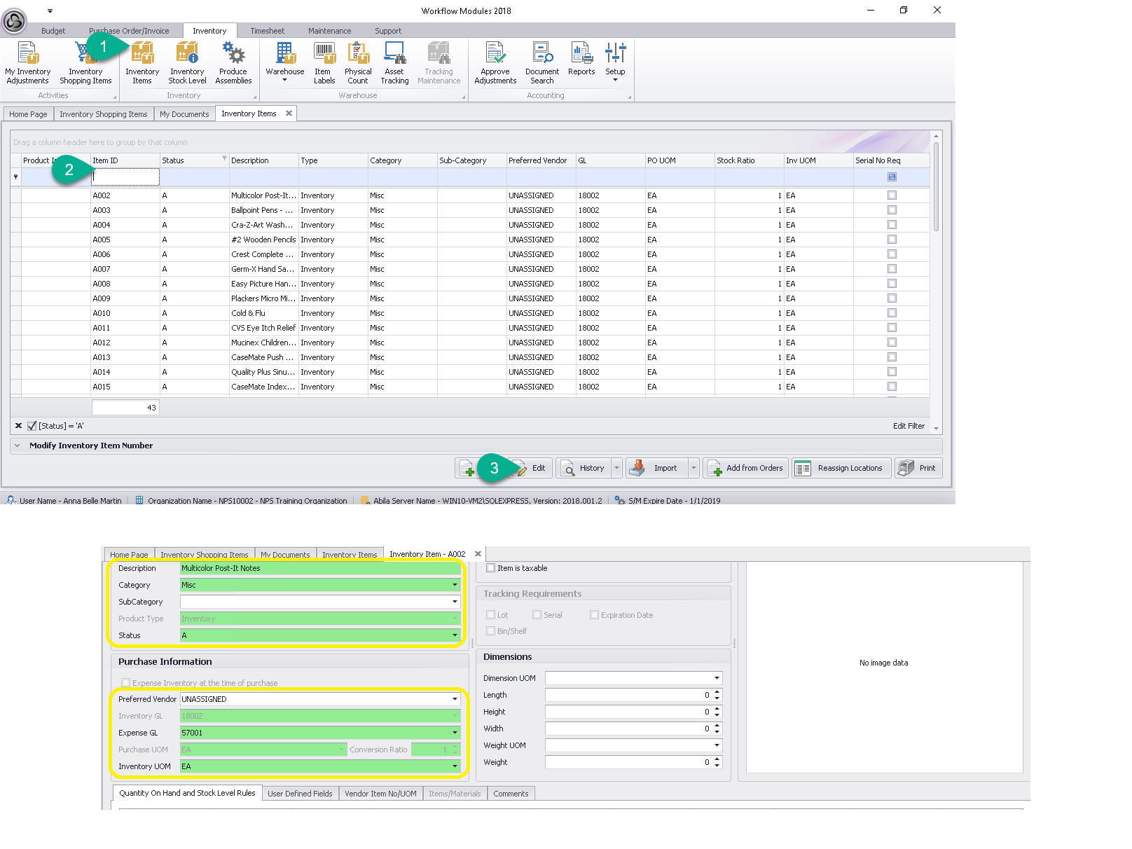Viewport: 1132px width, 849px height.
Task: Click the Reassign Locations button
Action: 841,468
